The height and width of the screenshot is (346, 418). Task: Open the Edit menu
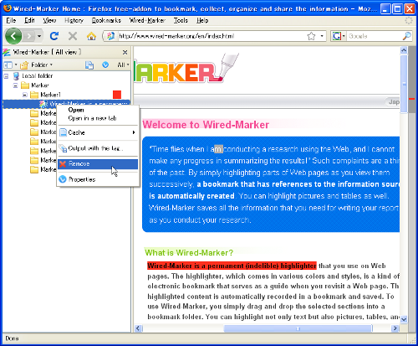pos(29,20)
